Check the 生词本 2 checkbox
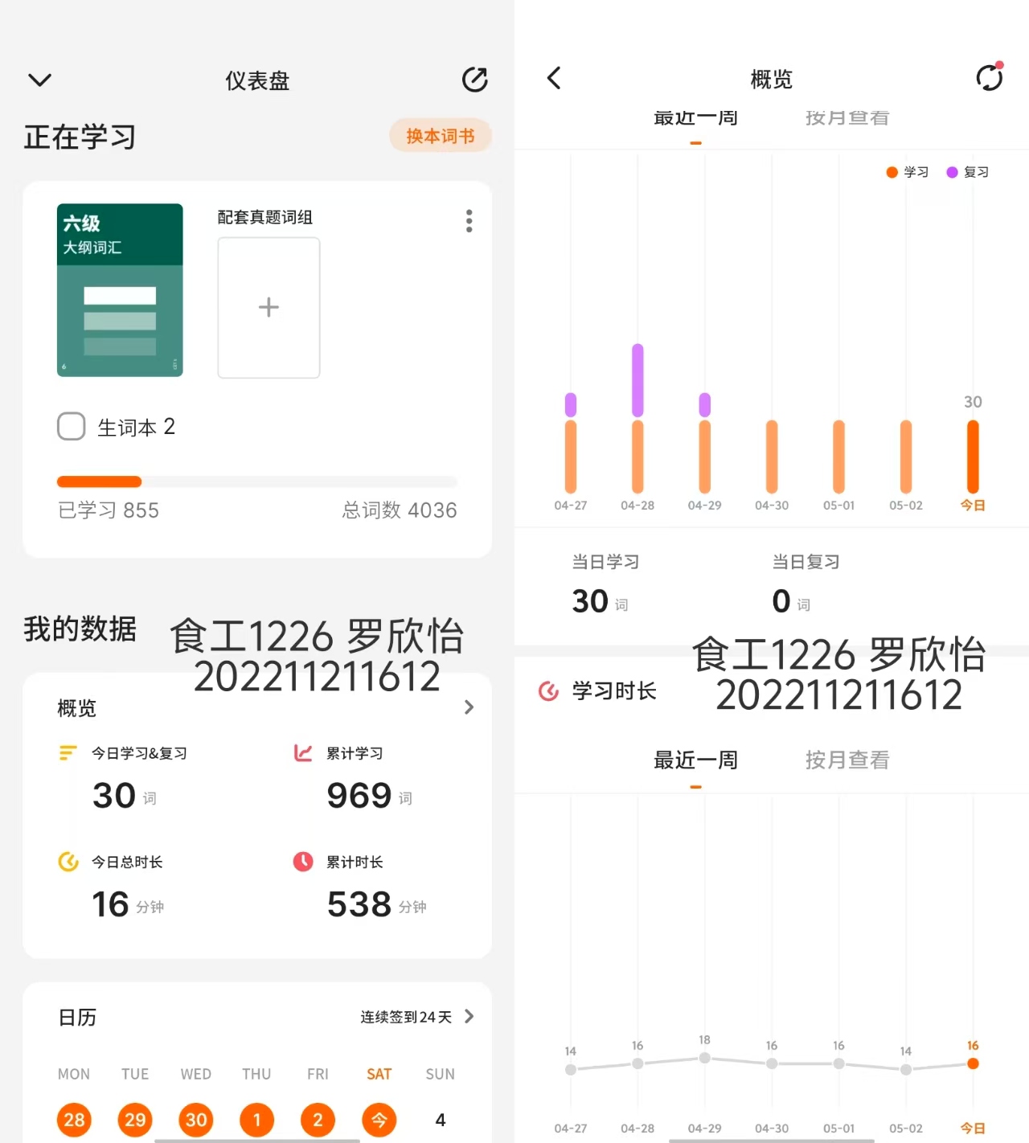This screenshot has height=1143, width=1029. coord(71,426)
